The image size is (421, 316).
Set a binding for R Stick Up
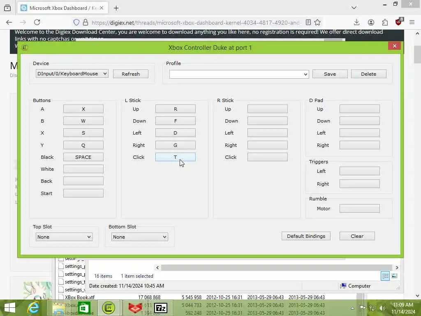pos(267,109)
